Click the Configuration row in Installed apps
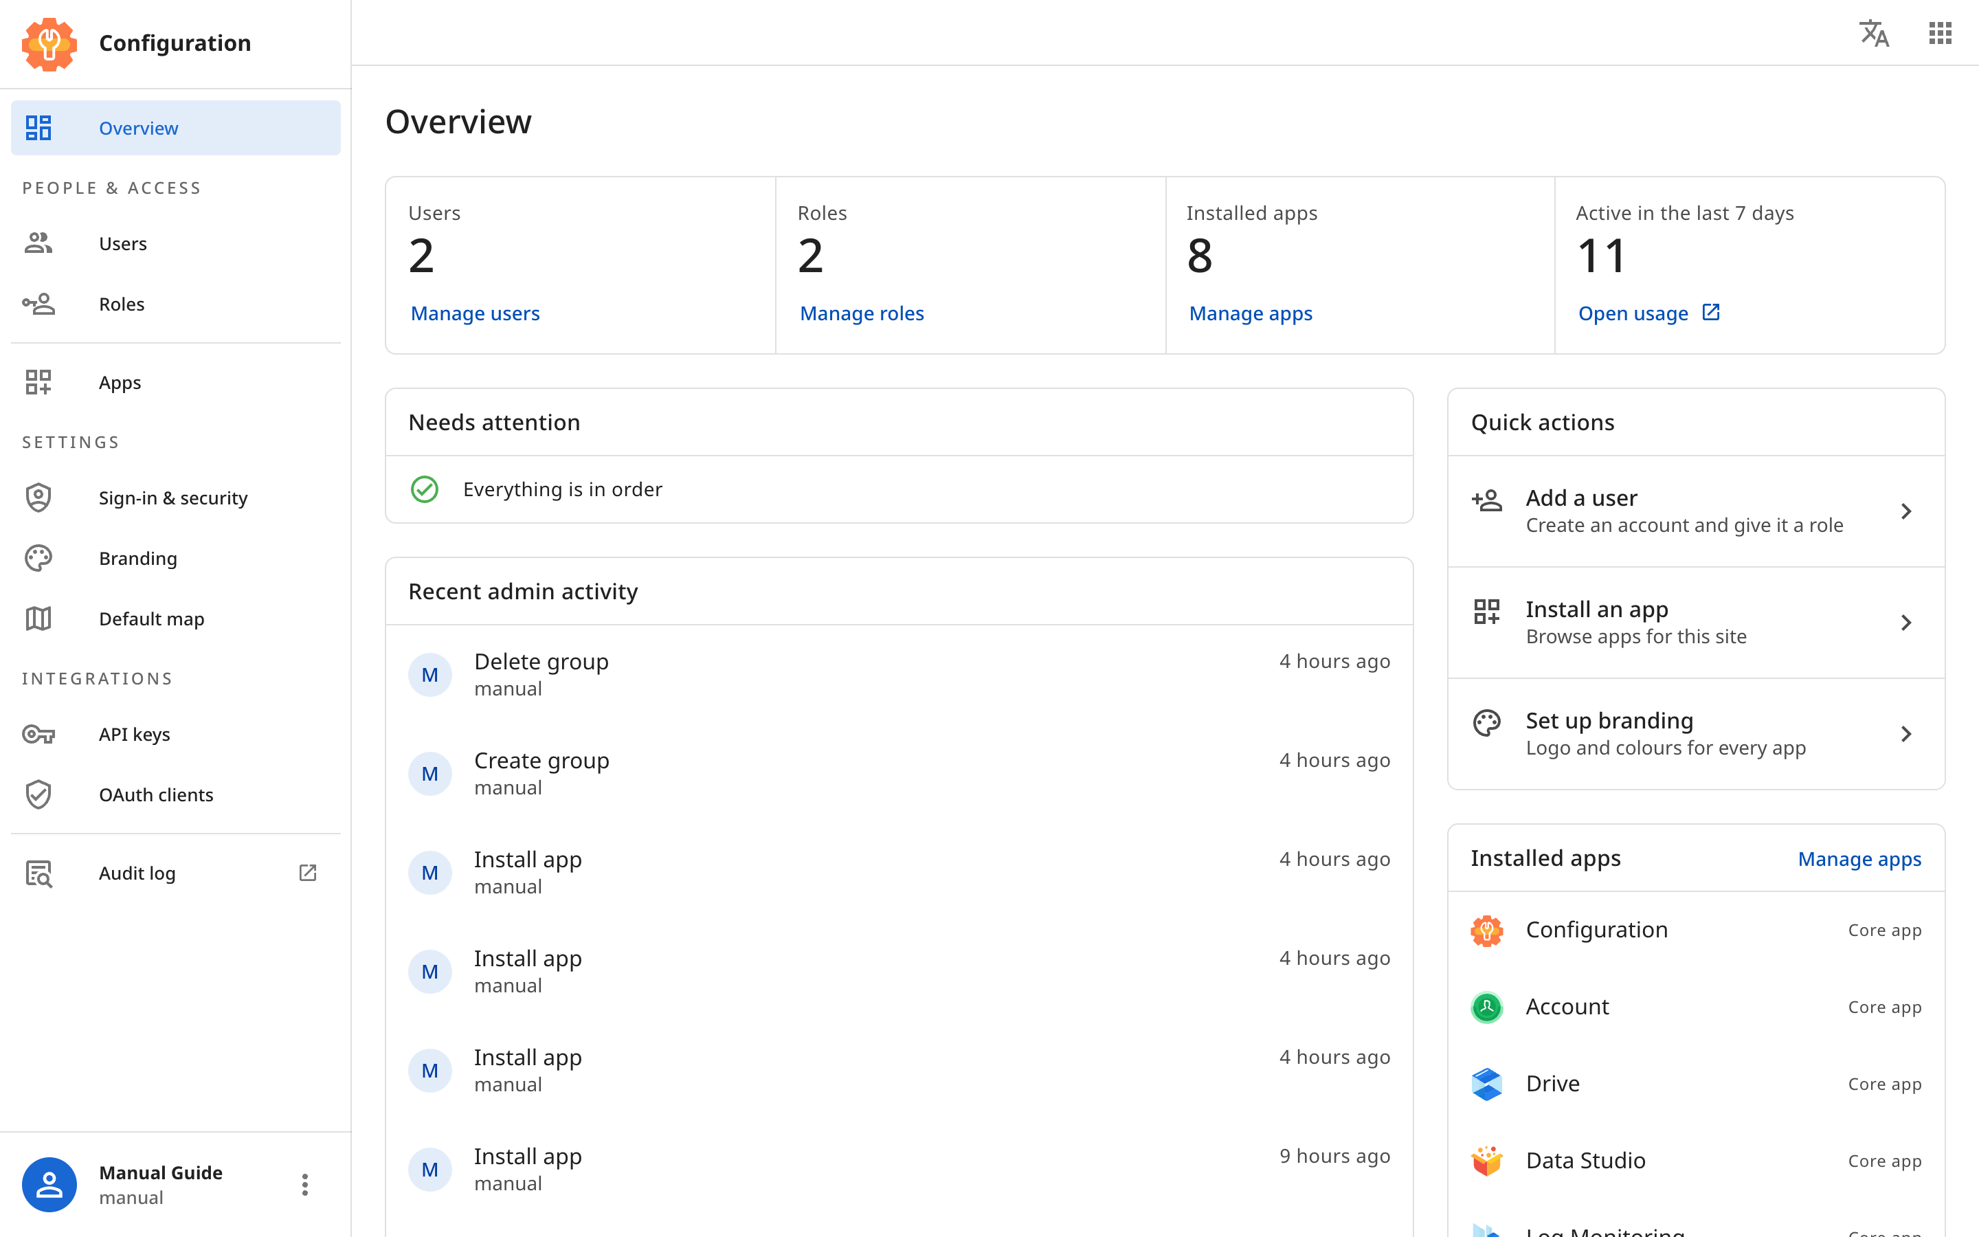1979x1237 pixels. (x=1696, y=930)
